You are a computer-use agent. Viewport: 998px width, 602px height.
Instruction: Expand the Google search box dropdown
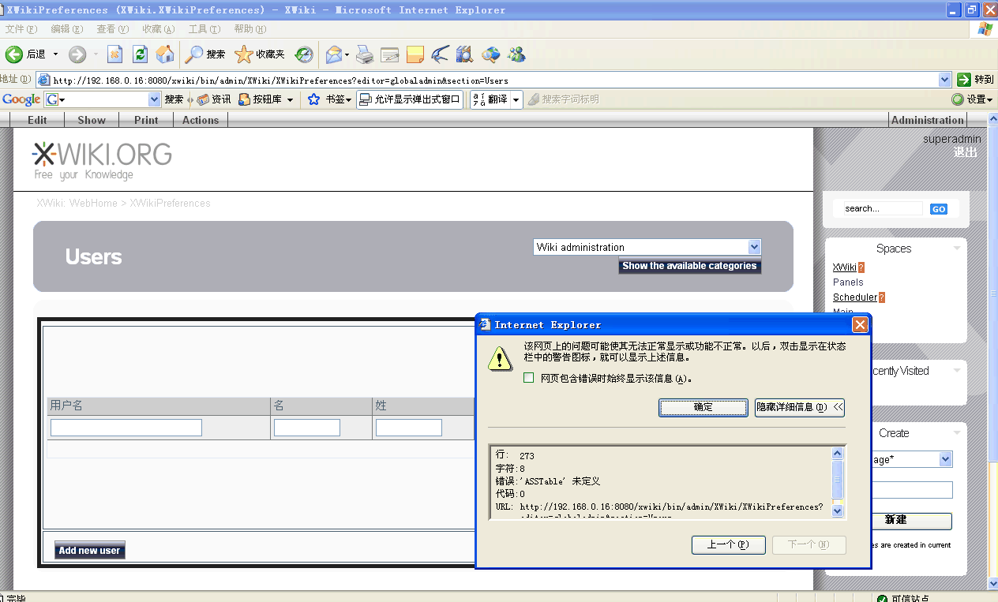(x=155, y=99)
